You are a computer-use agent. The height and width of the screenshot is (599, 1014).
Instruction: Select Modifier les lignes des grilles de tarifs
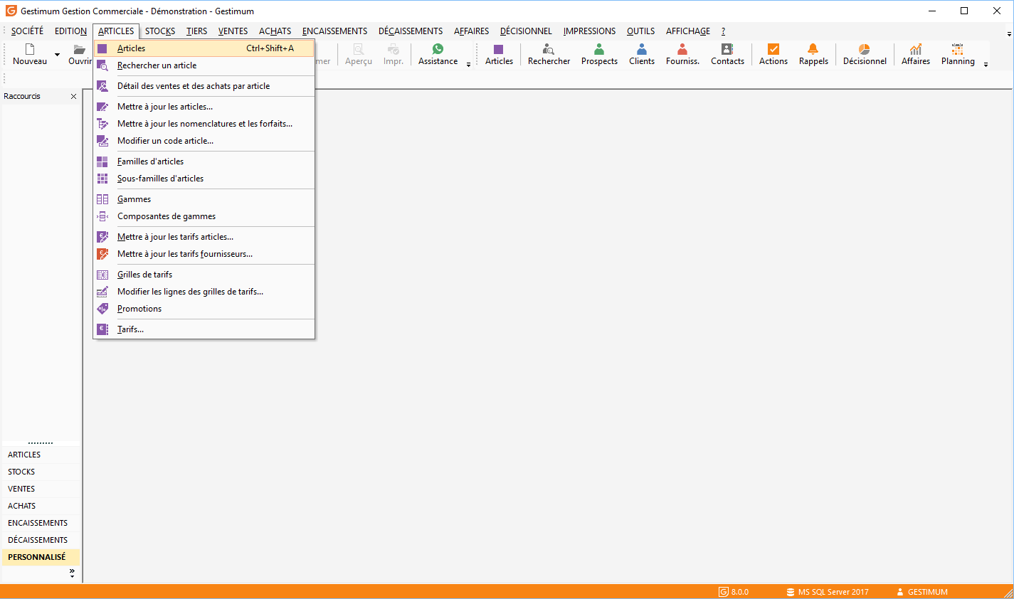point(204,292)
